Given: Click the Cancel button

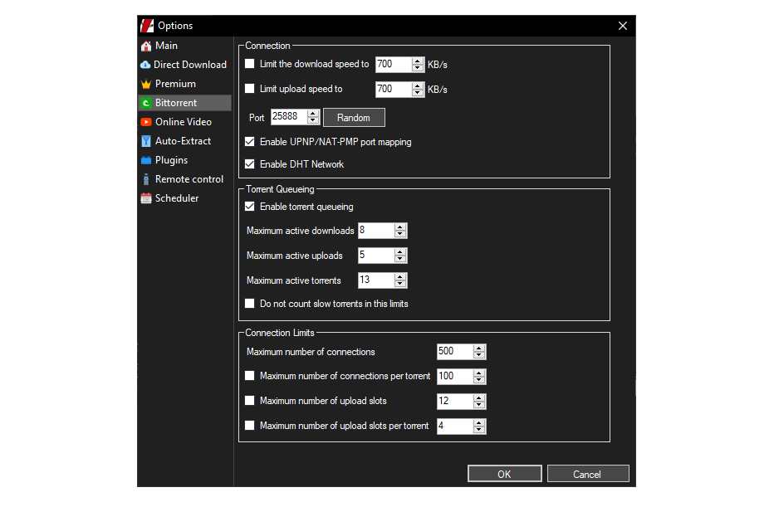Looking at the screenshot, I should coord(588,474).
